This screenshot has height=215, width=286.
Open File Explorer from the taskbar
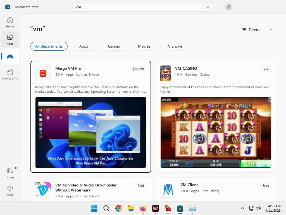pos(131,208)
